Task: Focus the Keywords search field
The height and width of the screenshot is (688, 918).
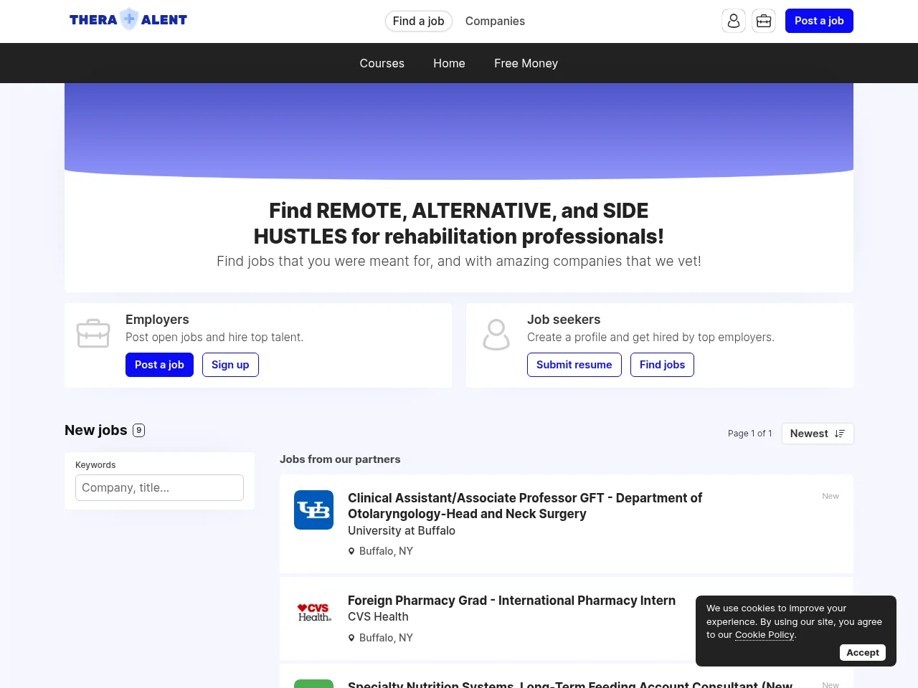Action: coord(159,487)
